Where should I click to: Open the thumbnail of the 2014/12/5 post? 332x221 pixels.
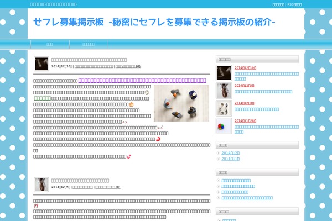tap(41, 185)
